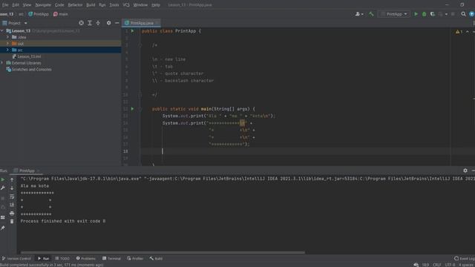
Task: Open Run tool window button
Action: click(43, 259)
